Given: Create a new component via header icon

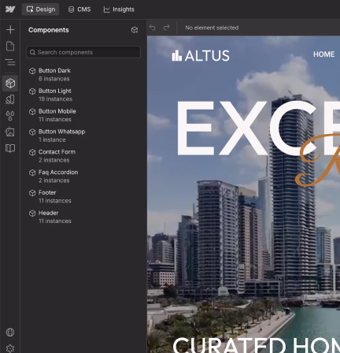Looking at the screenshot, I should [x=135, y=30].
